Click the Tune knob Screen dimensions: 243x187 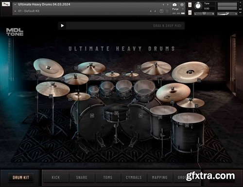[x=198, y=6]
